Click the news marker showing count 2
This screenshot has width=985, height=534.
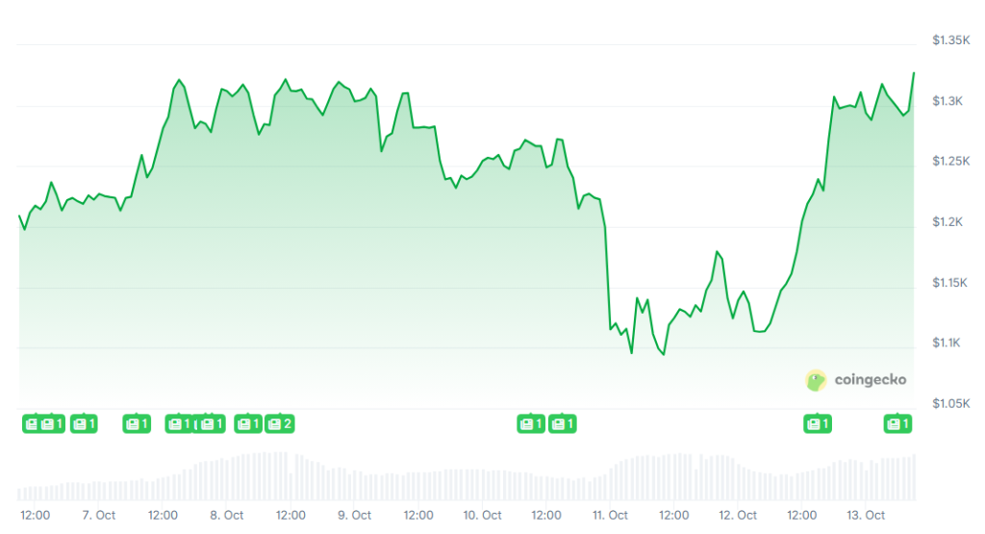(x=280, y=423)
